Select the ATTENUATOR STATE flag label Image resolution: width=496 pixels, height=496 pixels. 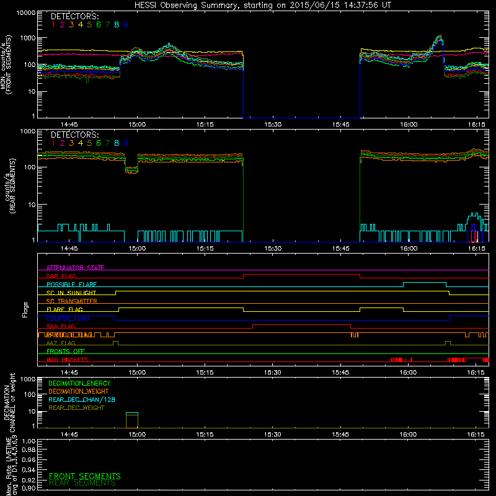75,268
